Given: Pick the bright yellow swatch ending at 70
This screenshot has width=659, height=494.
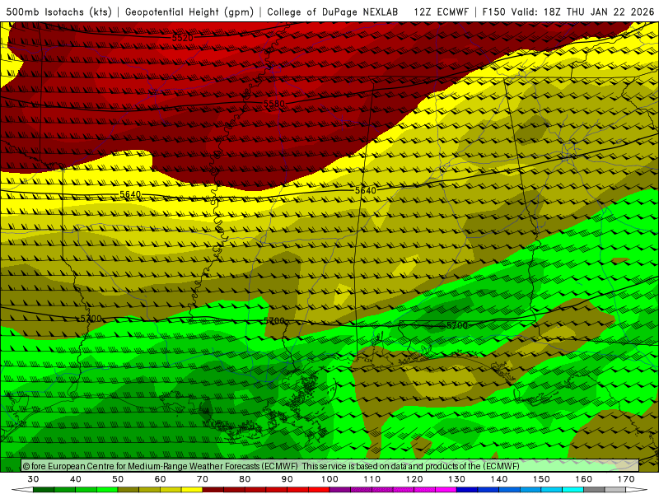Looking at the screenshot, I should coord(192,490).
